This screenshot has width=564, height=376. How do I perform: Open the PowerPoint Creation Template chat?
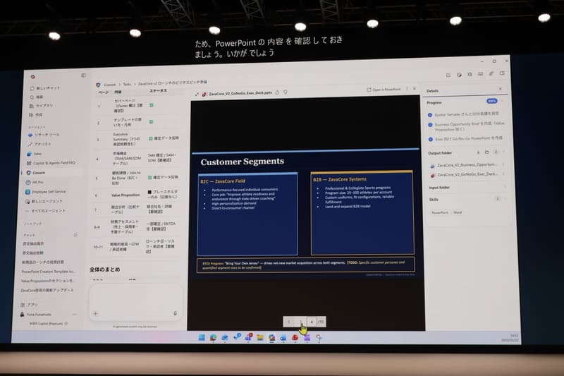click(48, 272)
